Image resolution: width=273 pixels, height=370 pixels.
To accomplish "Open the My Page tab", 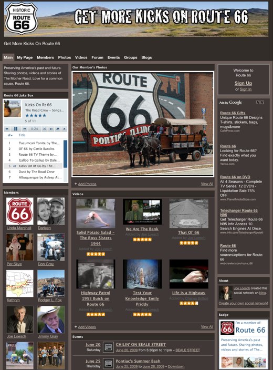I will [x=25, y=57].
